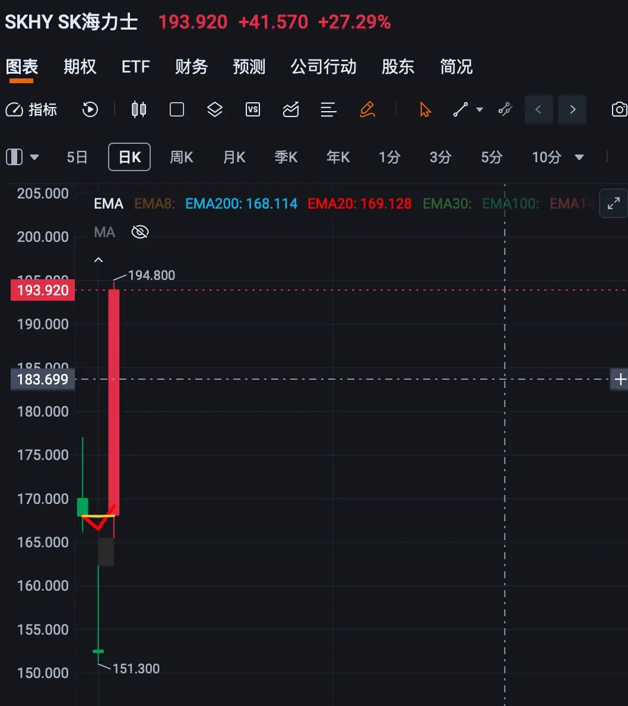Click the EMA8 legend entry
This screenshot has width=628, height=706.
[x=154, y=203]
